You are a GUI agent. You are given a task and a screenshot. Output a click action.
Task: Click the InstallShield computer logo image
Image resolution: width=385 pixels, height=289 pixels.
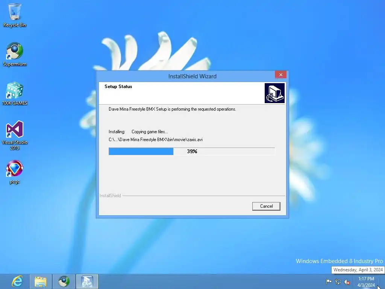click(274, 93)
